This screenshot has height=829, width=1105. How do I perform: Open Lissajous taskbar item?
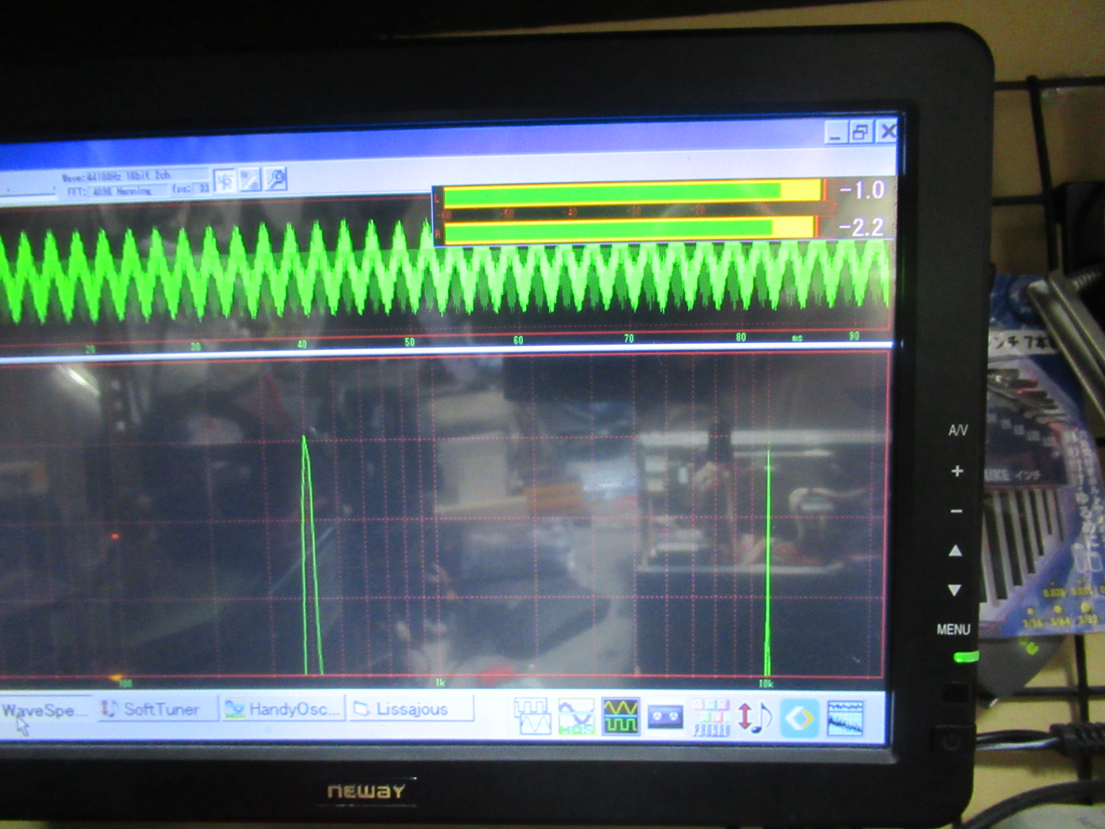(412, 709)
